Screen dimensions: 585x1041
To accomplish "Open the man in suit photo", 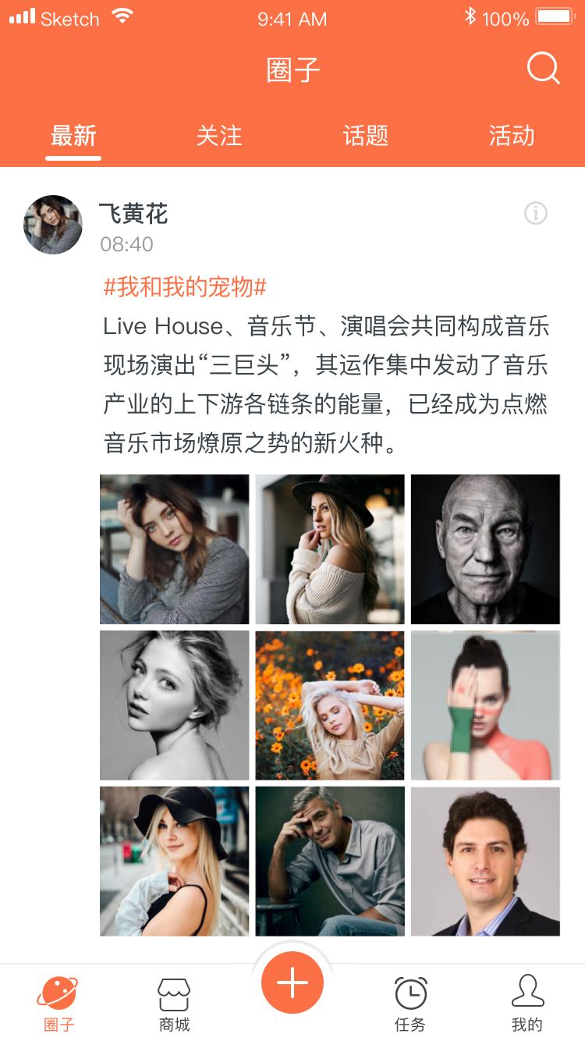I will [485, 862].
